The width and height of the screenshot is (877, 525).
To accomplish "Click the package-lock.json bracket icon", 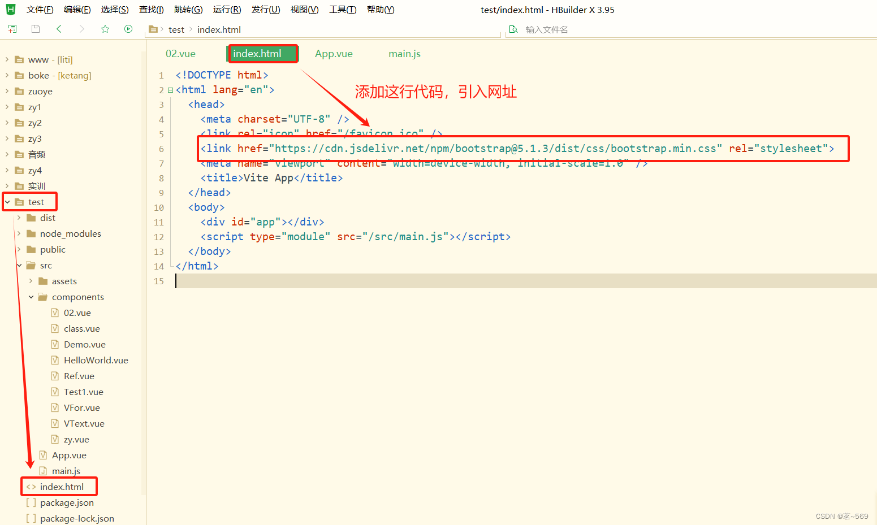I will [x=31, y=518].
